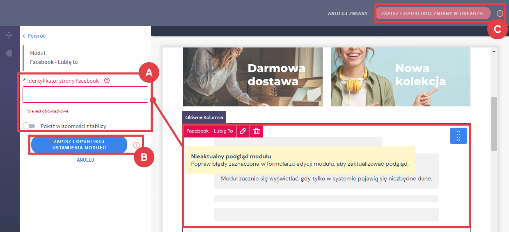Click the blue drag handle on module
This screenshot has height=232, width=509.
tap(459, 136)
